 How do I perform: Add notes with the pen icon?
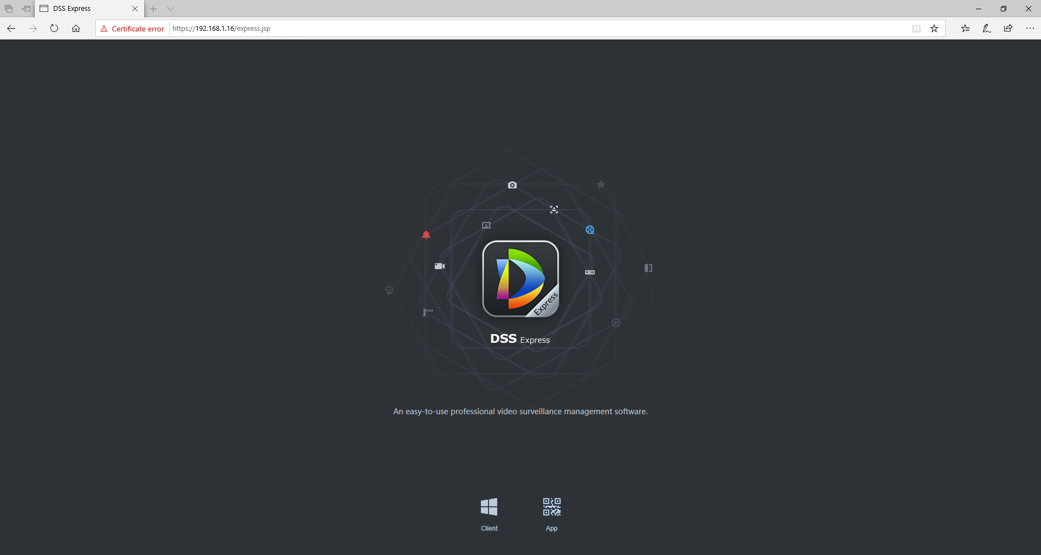pyautogui.click(x=987, y=29)
